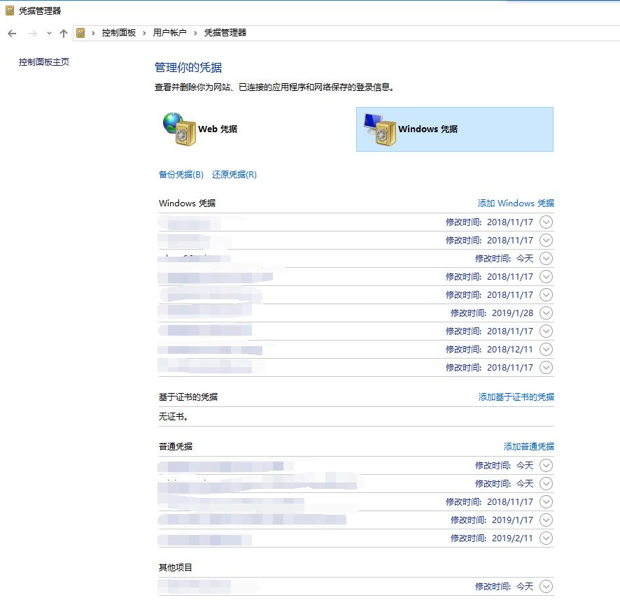Click the 添加 Windows 凭据 link
Image resolution: width=620 pixels, height=614 pixels.
(x=516, y=203)
